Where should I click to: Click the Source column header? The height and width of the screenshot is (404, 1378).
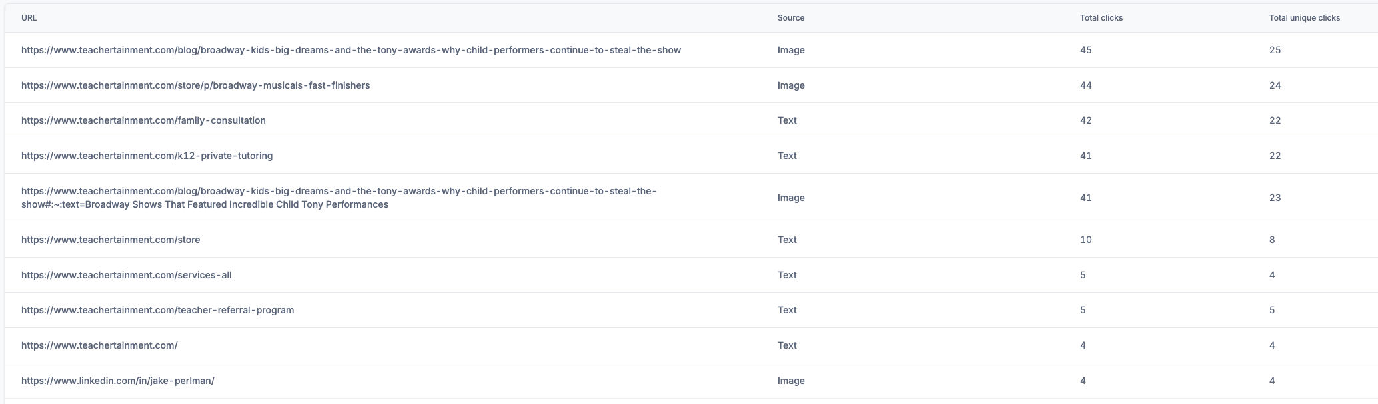coord(791,18)
